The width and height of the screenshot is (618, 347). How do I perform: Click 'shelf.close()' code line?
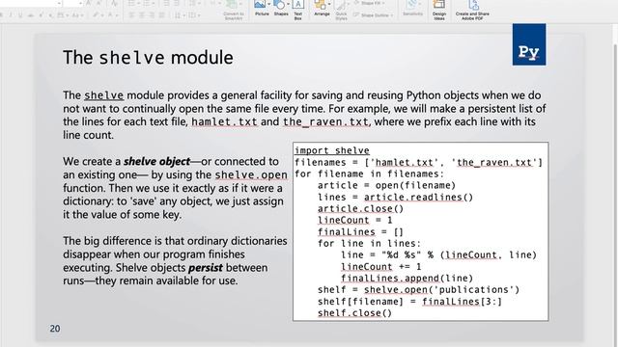click(x=354, y=313)
